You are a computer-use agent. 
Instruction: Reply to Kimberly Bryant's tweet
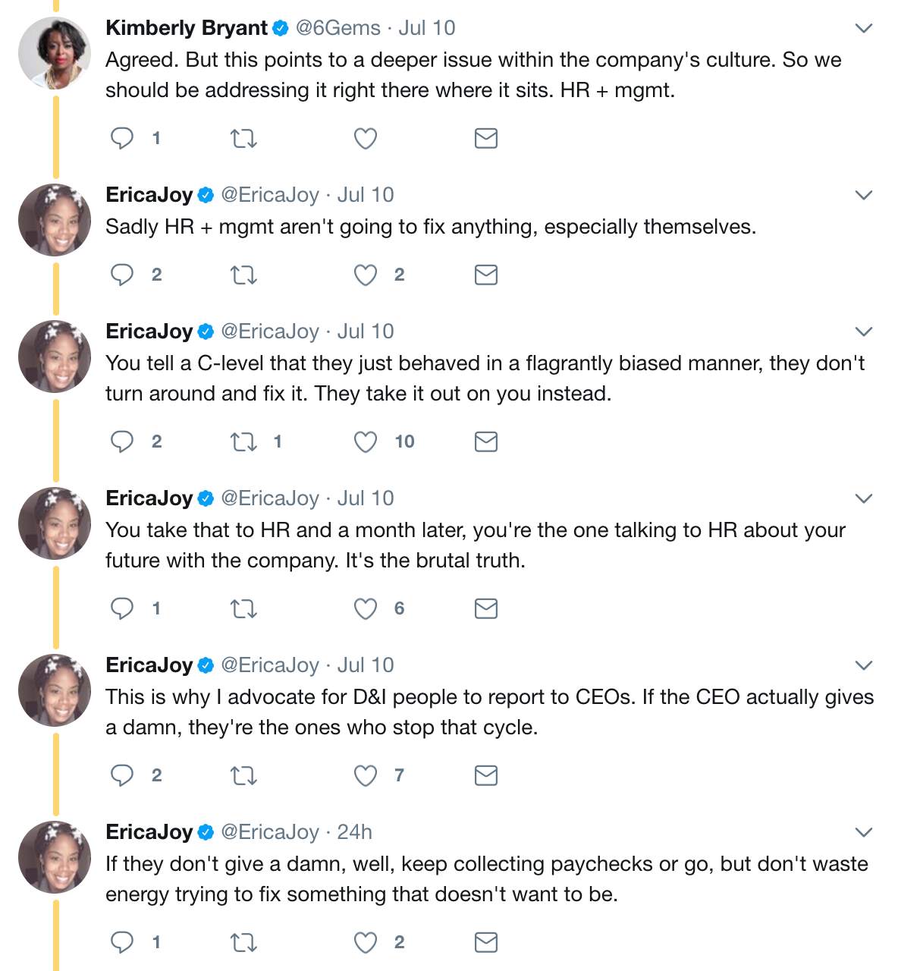point(122,138)
